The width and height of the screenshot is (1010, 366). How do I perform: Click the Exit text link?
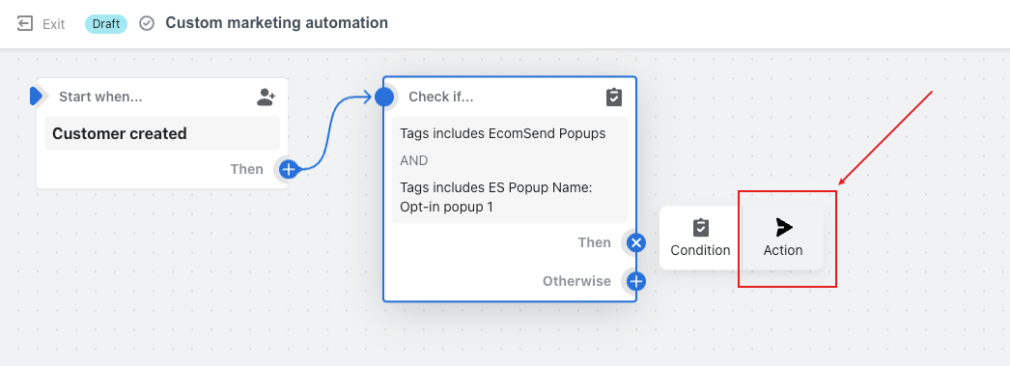(53, 24)
